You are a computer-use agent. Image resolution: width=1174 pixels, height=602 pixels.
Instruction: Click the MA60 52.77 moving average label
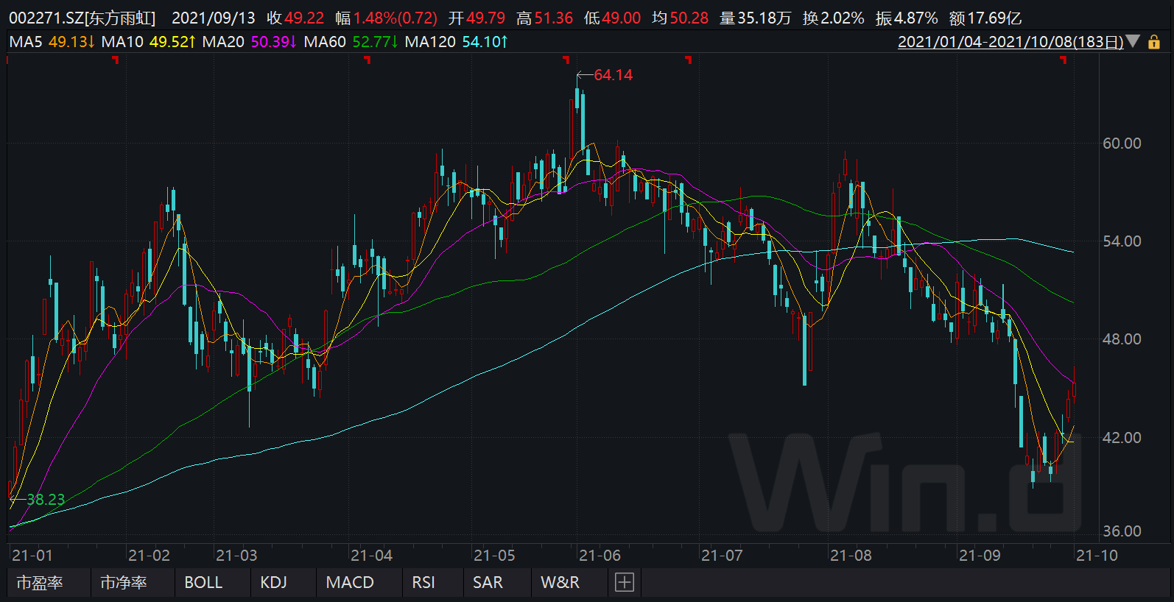[x=351, y=42]
